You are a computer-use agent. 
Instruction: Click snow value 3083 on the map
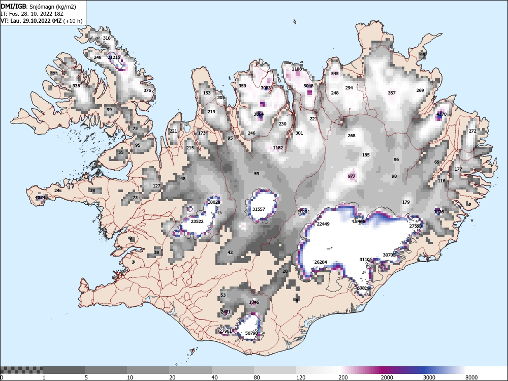point(266,88)
